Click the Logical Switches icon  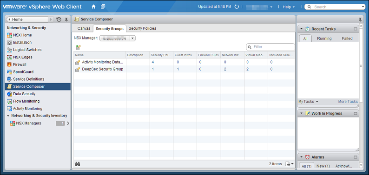tap(9, 50)
